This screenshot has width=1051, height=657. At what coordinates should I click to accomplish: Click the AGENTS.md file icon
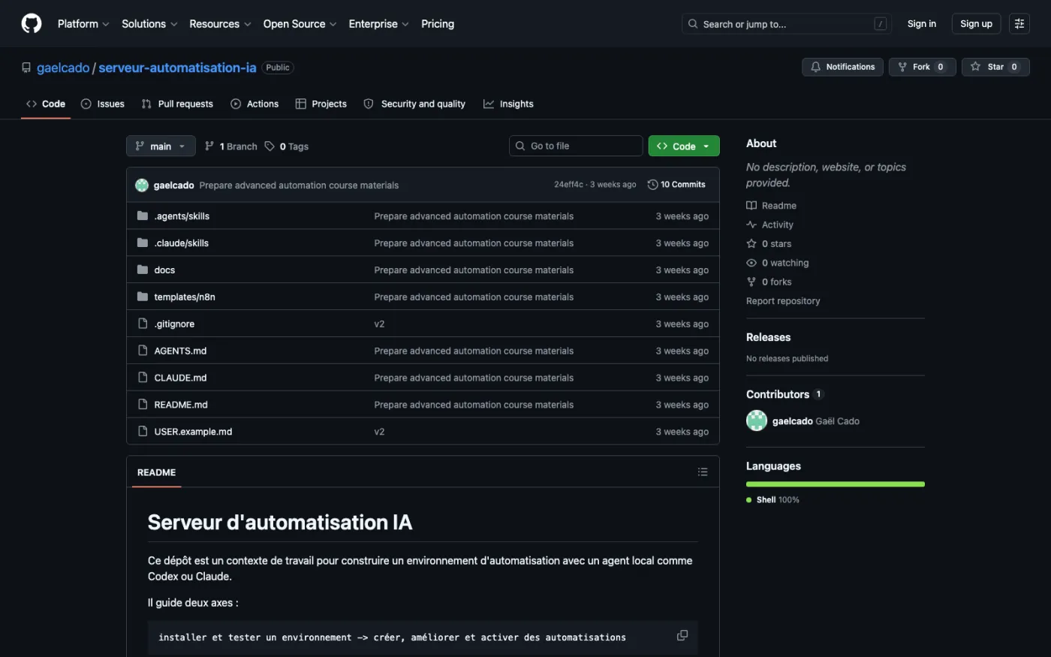143,351
